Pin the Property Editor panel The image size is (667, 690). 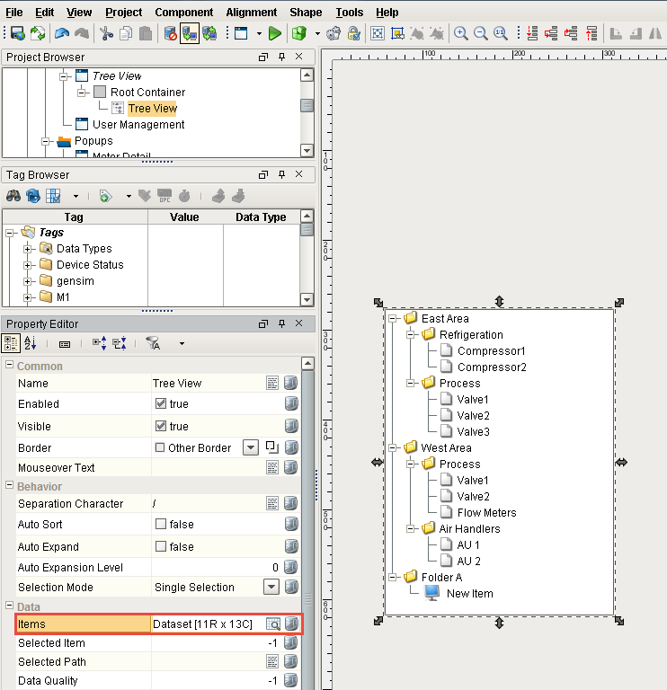[x=281, y=323]
